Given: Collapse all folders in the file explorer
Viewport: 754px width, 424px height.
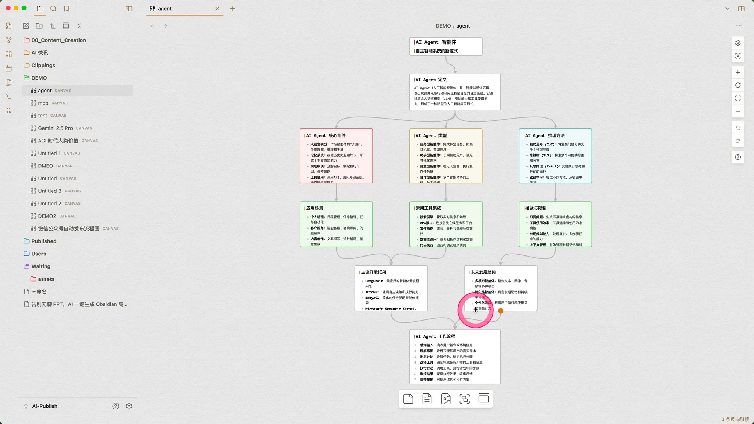Looking at the screenshot, I should 79,26.
